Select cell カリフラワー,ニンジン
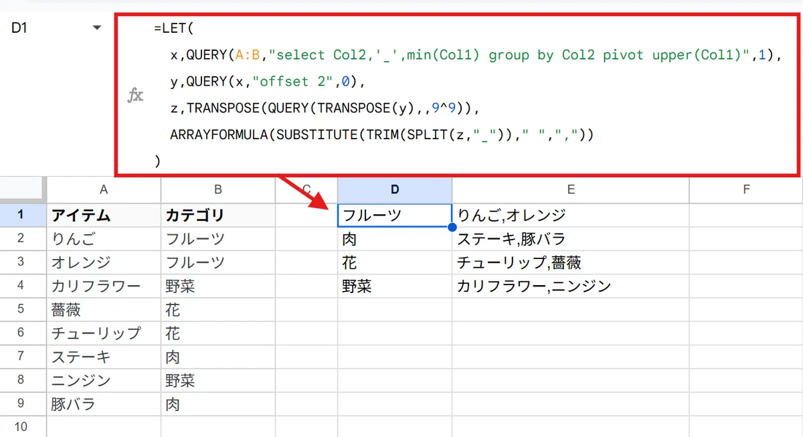 coord(571,286)
